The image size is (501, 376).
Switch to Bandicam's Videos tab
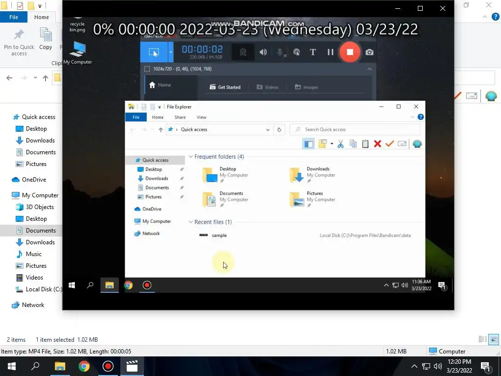(x=268, y=87)
